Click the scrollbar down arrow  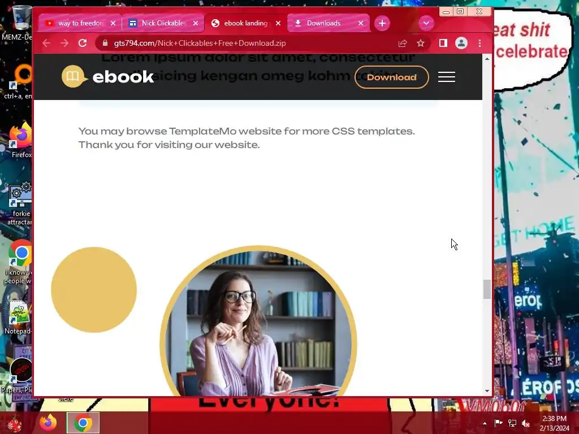[x=487, y=391]
